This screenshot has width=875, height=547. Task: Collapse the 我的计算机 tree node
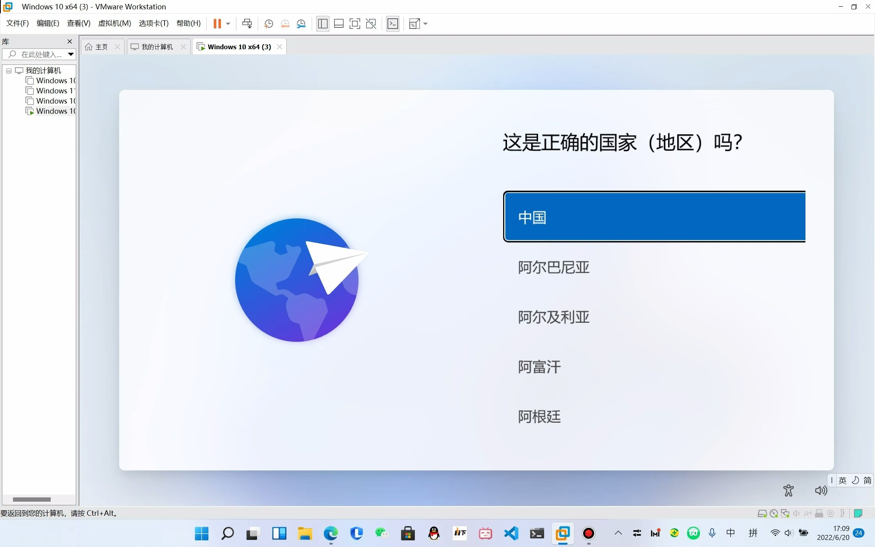point(9,71)
